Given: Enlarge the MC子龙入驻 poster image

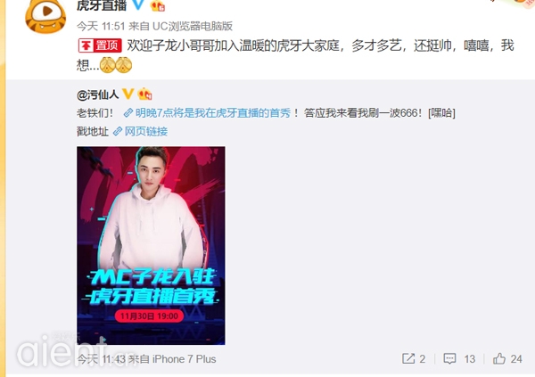Looking at the screenshot, I should (151, 246).
